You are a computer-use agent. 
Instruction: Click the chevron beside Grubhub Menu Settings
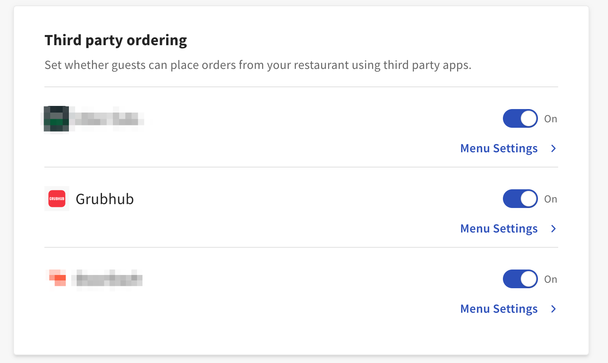click(x=554, y=229)
